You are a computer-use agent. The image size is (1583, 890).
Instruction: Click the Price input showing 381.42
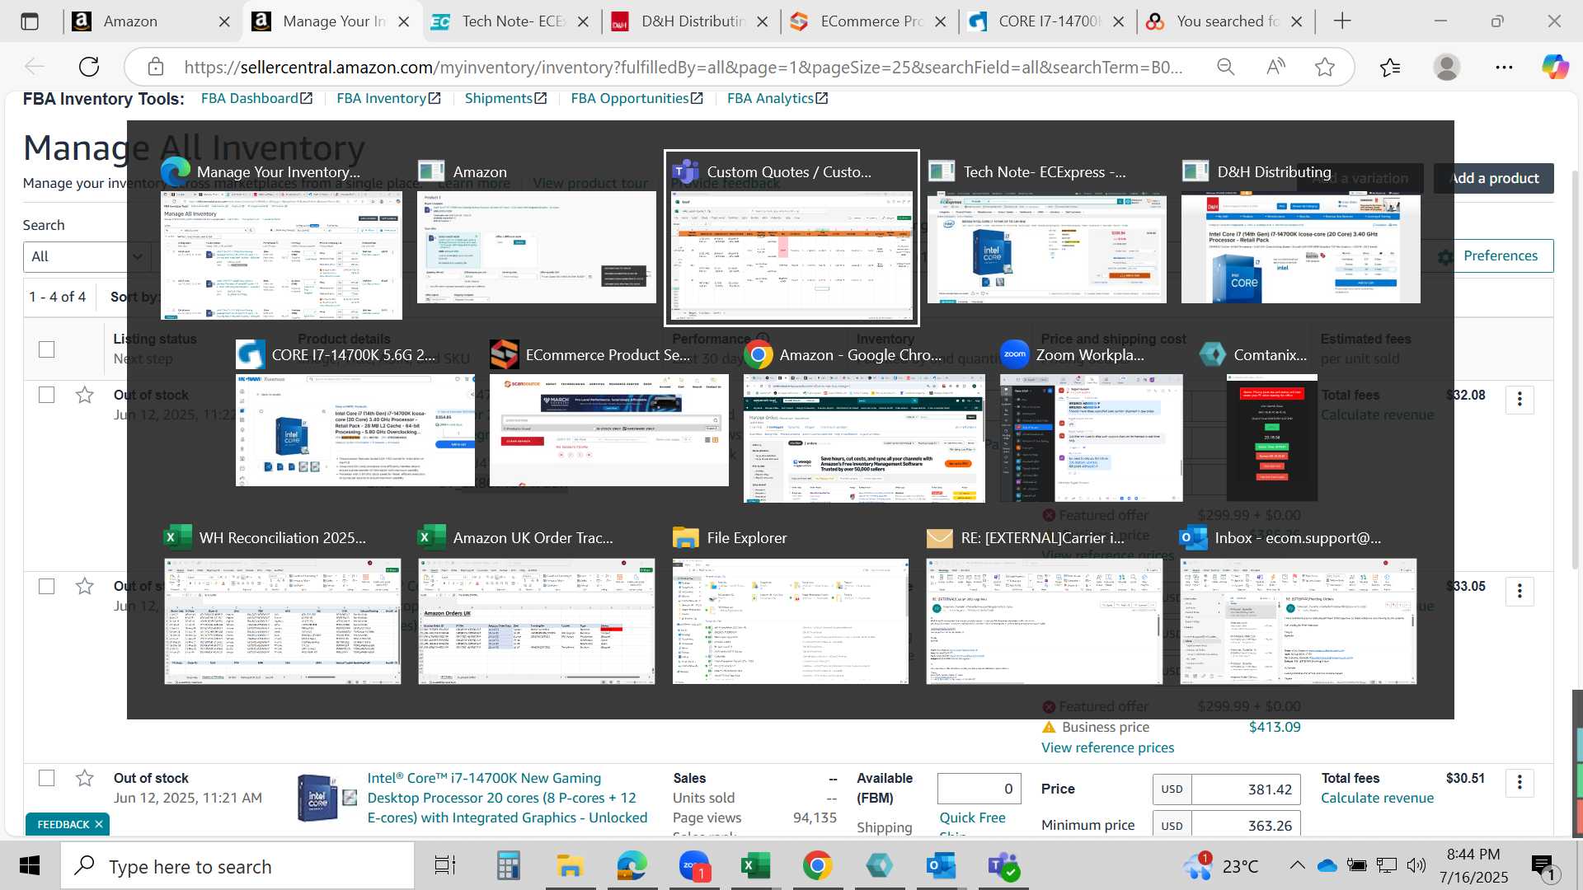[1246, 789]
